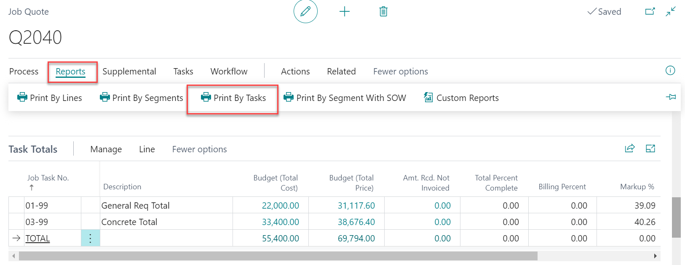Click the 31,117.60 Budget Total Price link
The image size is (685, 265).
tap(356, 206)
